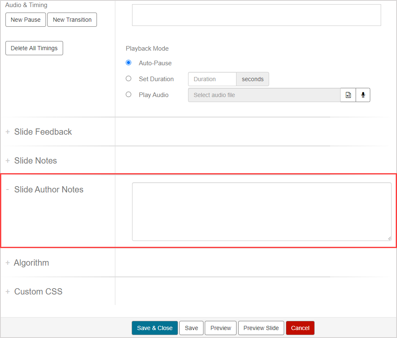Click inside the Slide Author Notes textarea
397x338 pixels.
tap(262, 212)
